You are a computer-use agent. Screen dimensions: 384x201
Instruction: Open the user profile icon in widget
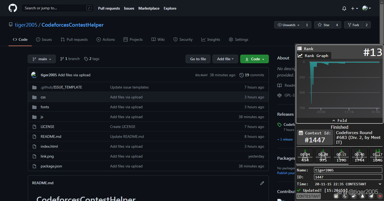[362, 196]
